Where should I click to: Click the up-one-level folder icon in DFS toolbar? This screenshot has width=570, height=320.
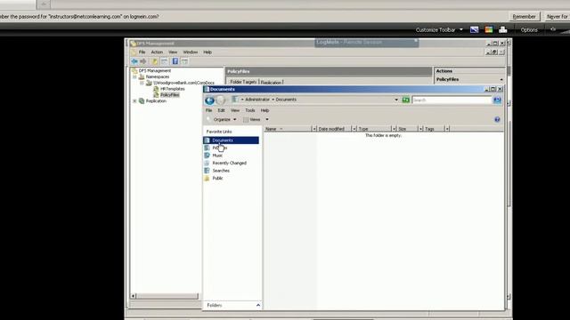click(x=155, y=61)
